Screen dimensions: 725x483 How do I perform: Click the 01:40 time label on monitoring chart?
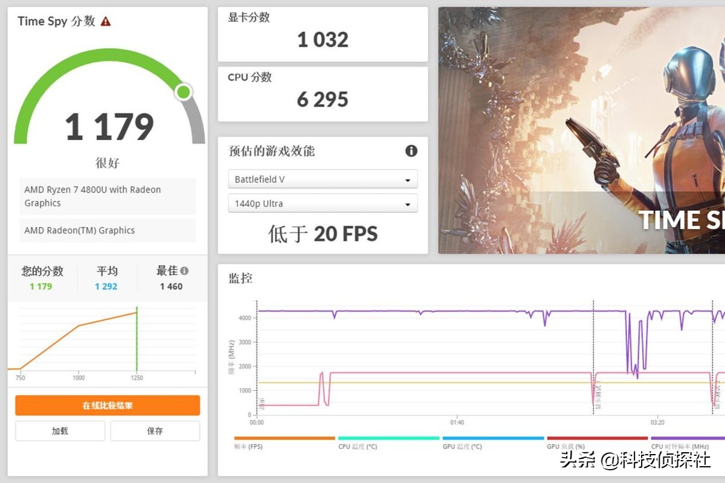(x=457, y=423)
